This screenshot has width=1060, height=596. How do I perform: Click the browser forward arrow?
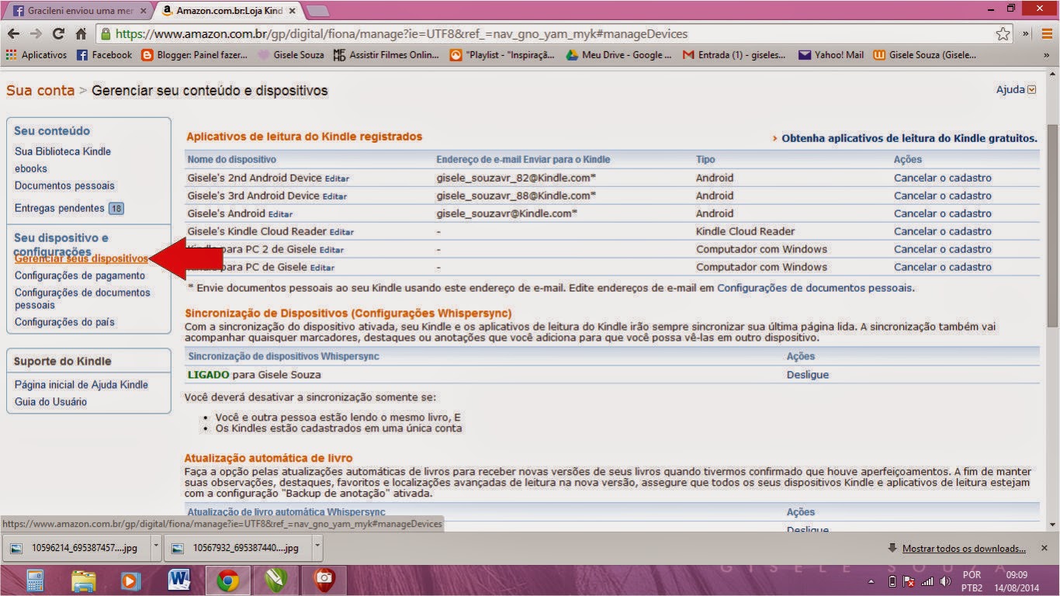point(36,34)
